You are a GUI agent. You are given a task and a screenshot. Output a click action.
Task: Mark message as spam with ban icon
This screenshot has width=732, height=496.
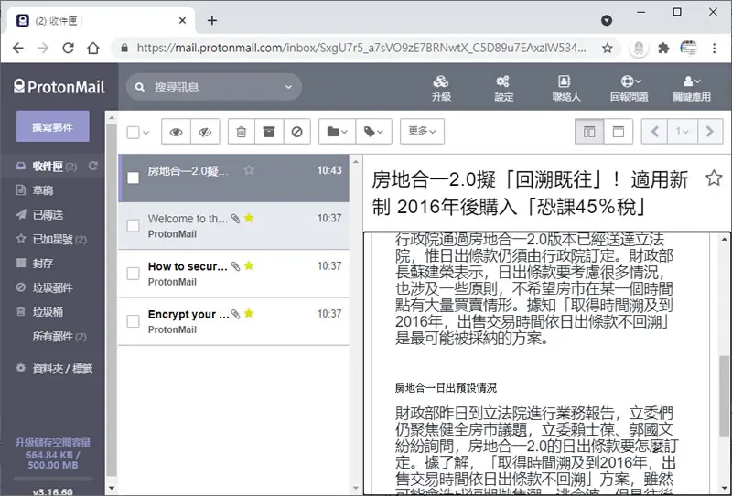pyautogui.click(x=296, y=132)
